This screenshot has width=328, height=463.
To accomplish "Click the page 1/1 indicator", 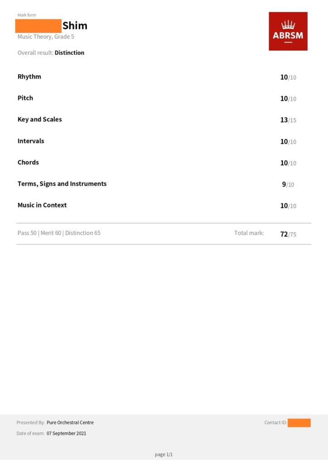I will [x=164, y=454].
